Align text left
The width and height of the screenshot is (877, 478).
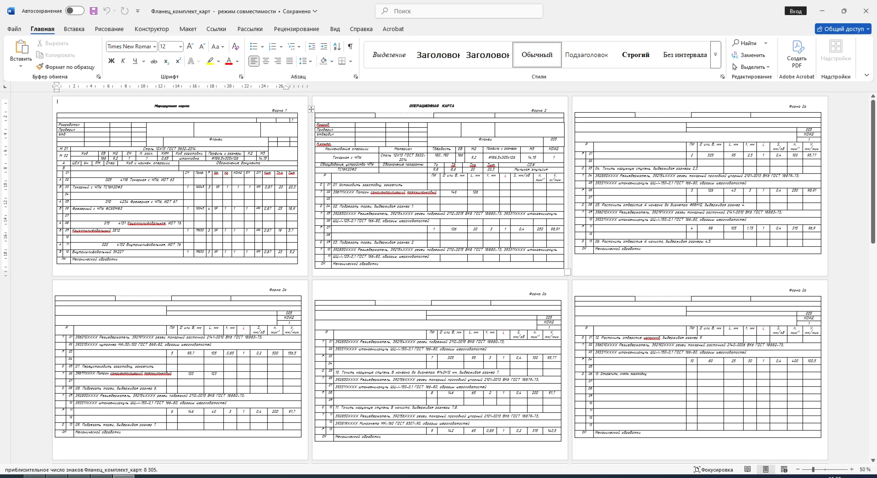click(x=254, y=61)
